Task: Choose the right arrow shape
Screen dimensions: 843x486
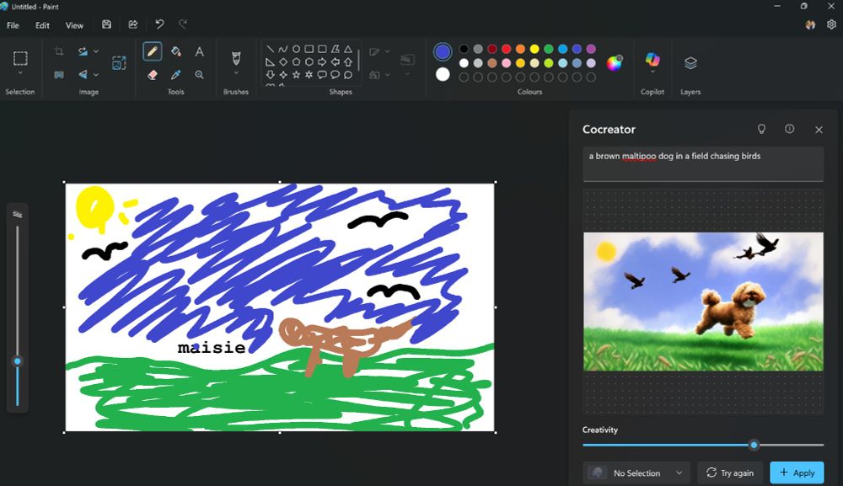Action: 322,61
